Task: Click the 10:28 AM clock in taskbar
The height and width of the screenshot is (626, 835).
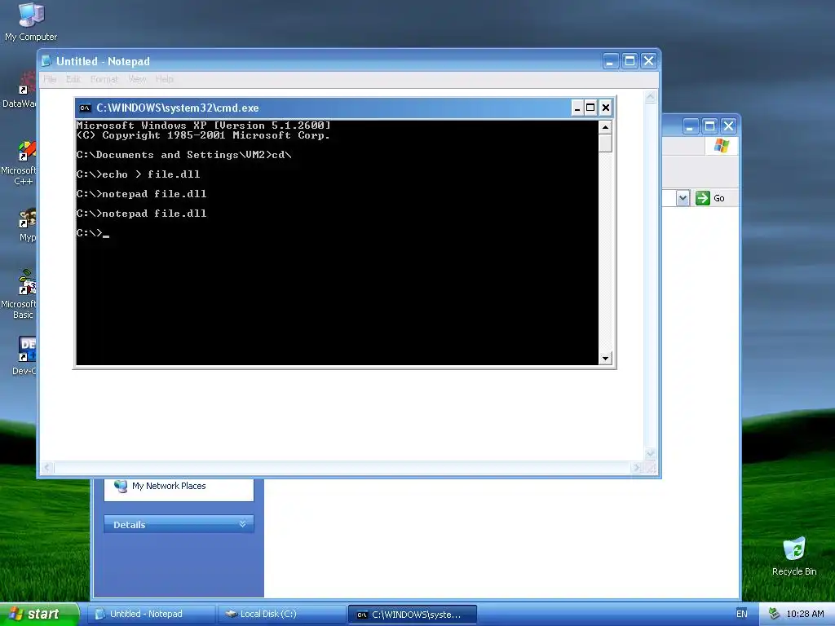Action: point(805,614)
